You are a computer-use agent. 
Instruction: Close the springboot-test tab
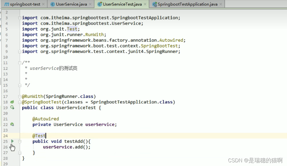[43, 4]
